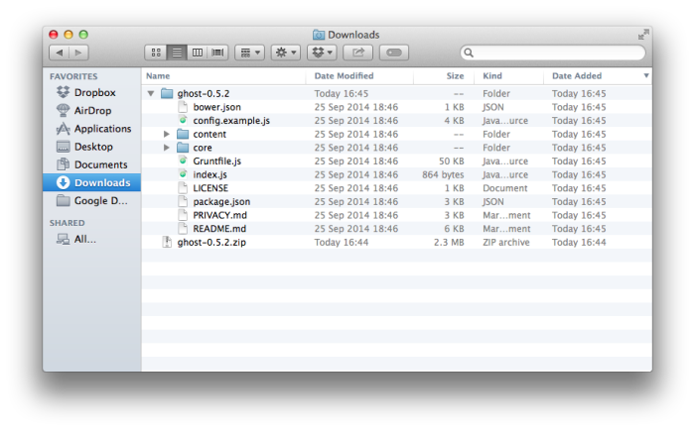Image resolution: width=695 pixels, height=431 pixels.
Task: Click the magnifying glass search icon
Action: pyautogui.click(x=469, y=54)
